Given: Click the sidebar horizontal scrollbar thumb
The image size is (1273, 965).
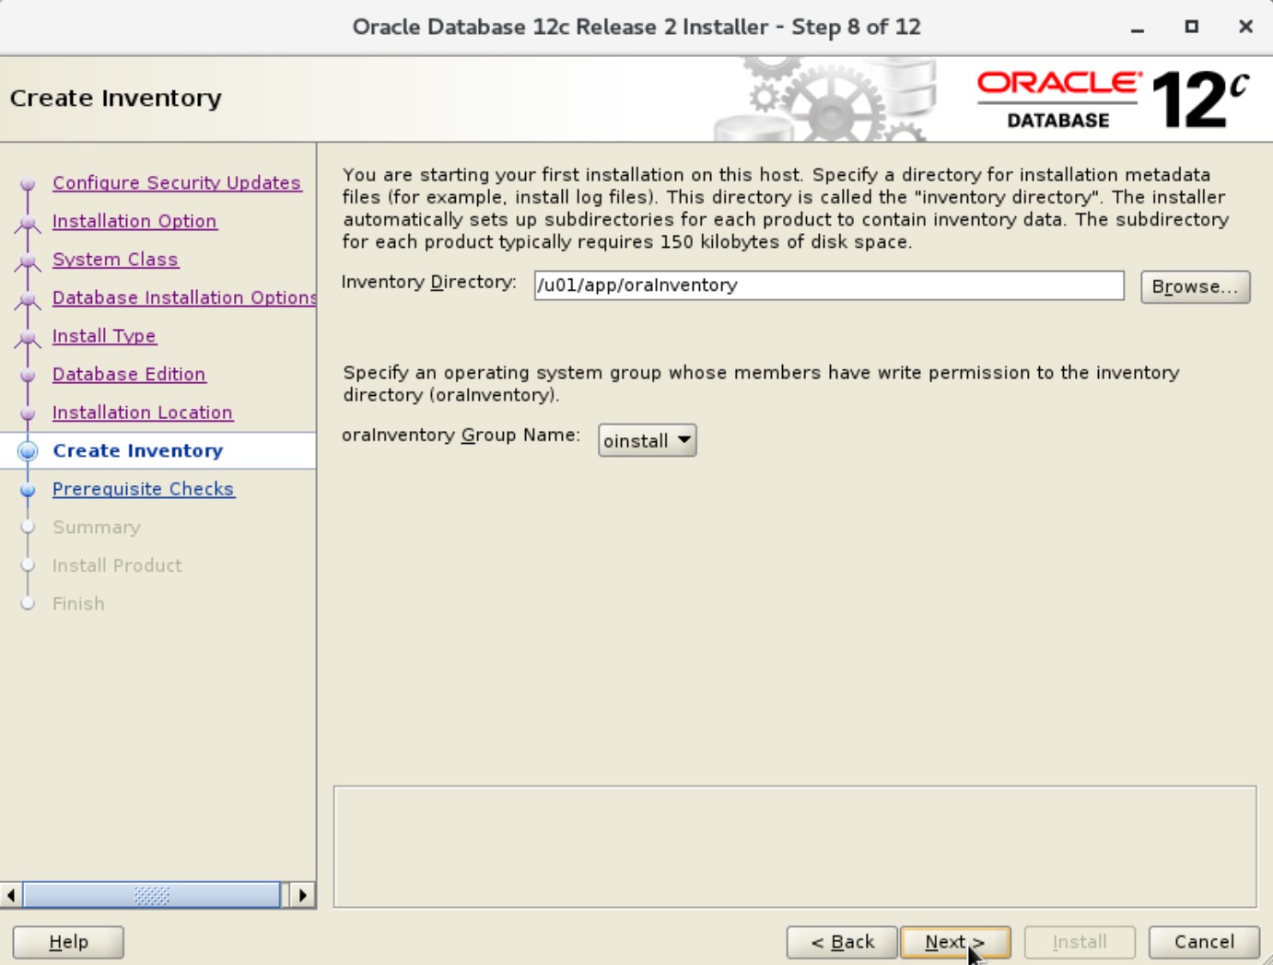Looking at the screenshot, I should pyautogui.click(x=151, y=895).
